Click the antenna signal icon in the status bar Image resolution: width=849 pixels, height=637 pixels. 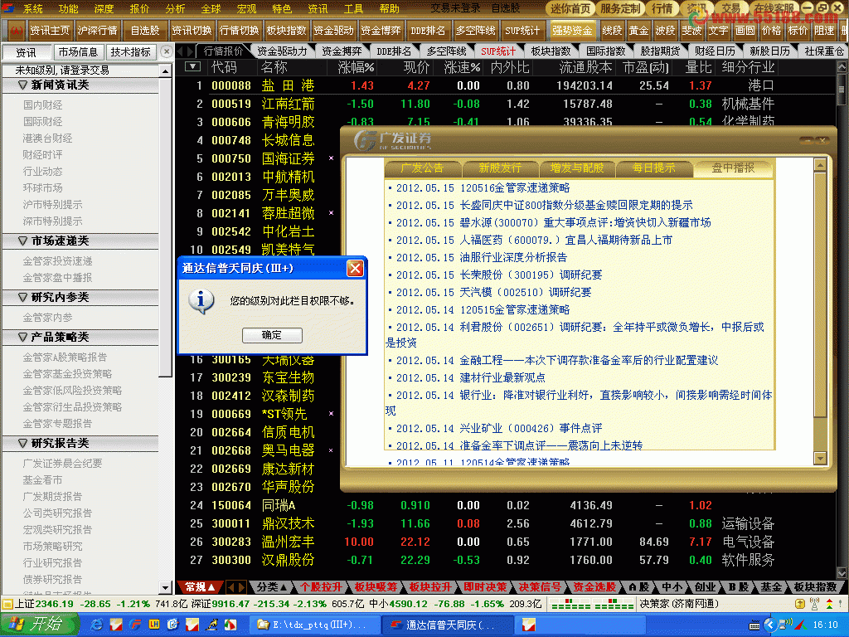[814, 604]
